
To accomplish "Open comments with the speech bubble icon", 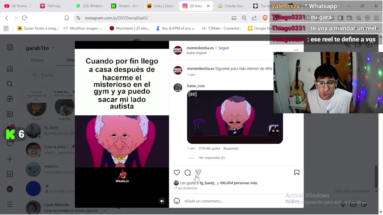I will click(188, 173).
